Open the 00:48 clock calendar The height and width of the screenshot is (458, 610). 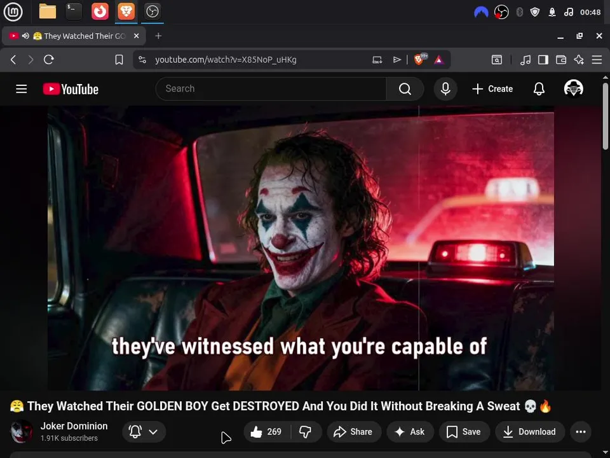[x=590, y=12]
